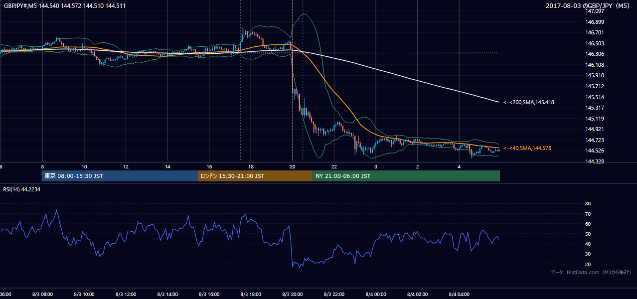Click the price axis value 145.119
Screen dimensions: 637x299
click(x=595, y=119)
